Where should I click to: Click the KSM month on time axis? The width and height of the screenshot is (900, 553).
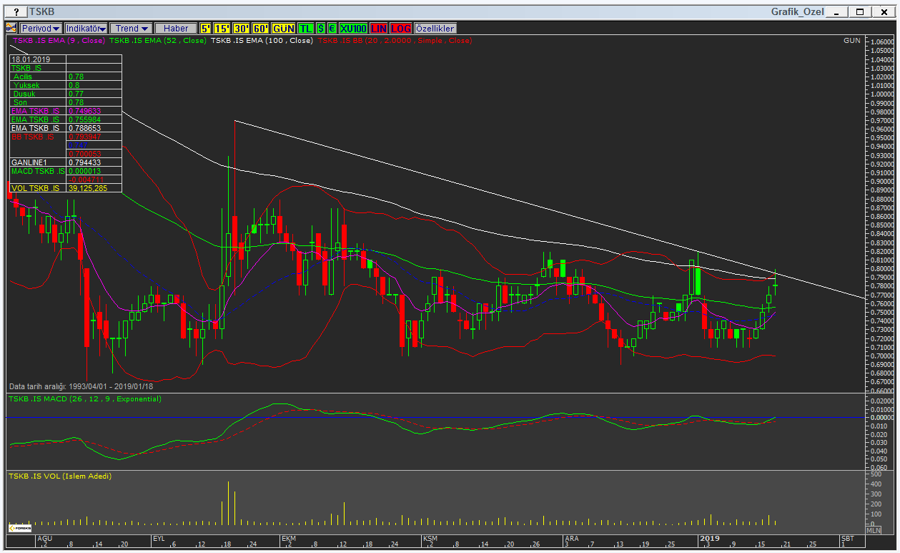430,537
